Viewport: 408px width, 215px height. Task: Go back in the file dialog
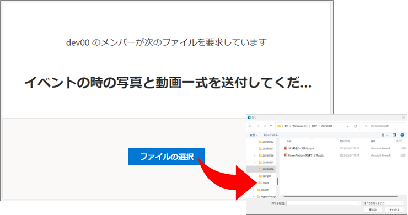[x=251, y=126]
